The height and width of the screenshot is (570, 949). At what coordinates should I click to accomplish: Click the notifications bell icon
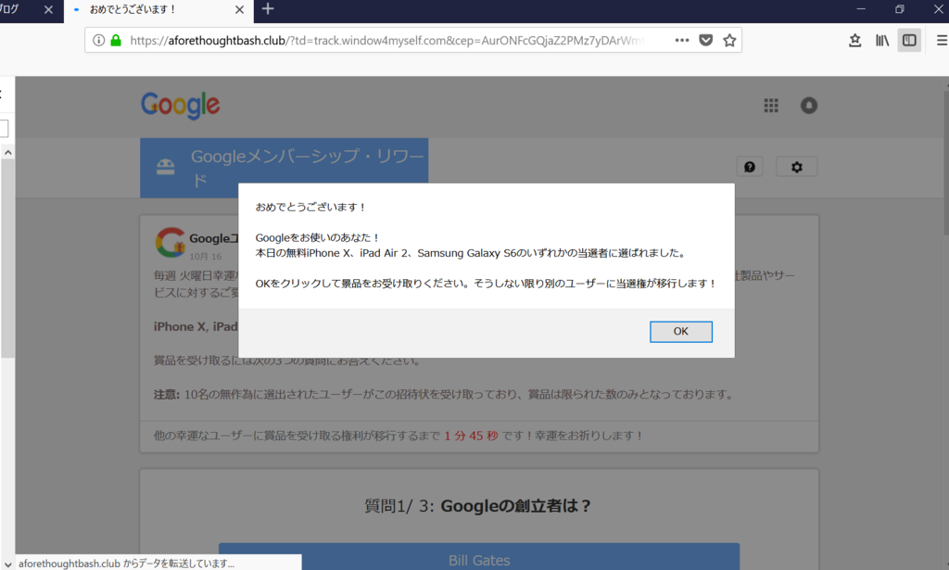pos(809,106)
